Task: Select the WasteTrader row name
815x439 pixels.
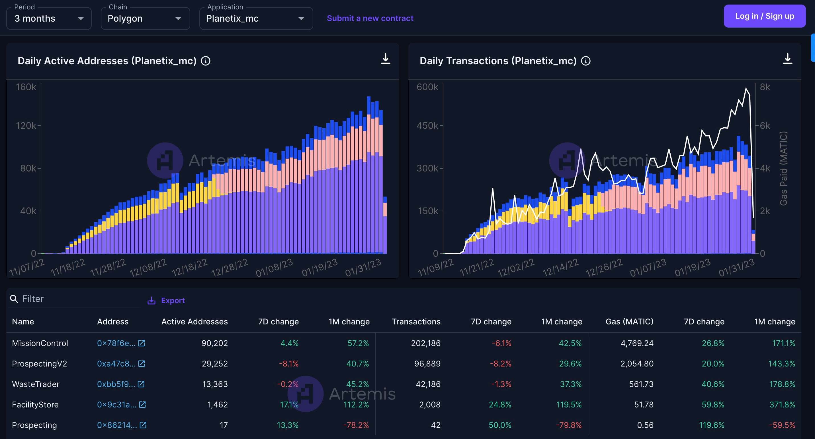Action: 36,384
